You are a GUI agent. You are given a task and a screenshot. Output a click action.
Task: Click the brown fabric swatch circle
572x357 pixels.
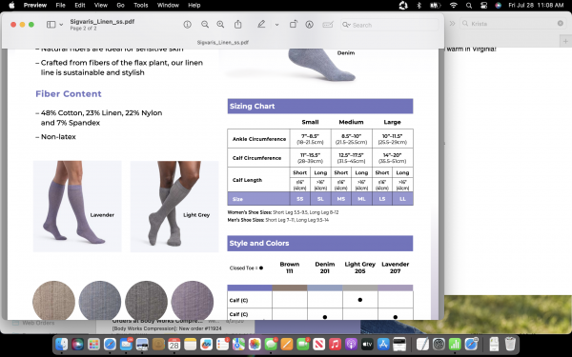tap(53, 301)
